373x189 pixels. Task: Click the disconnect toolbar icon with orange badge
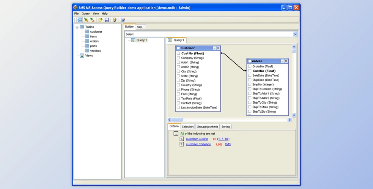[x=92, y=20]
